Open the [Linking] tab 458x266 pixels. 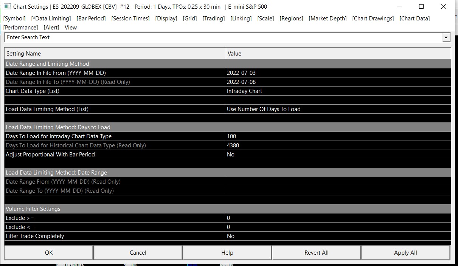[241, 19]
